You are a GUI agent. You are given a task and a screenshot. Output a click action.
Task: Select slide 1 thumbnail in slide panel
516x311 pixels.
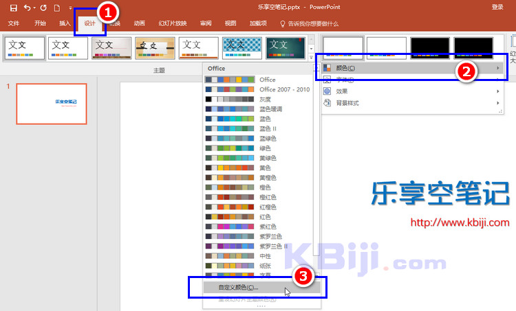point(52,104)
